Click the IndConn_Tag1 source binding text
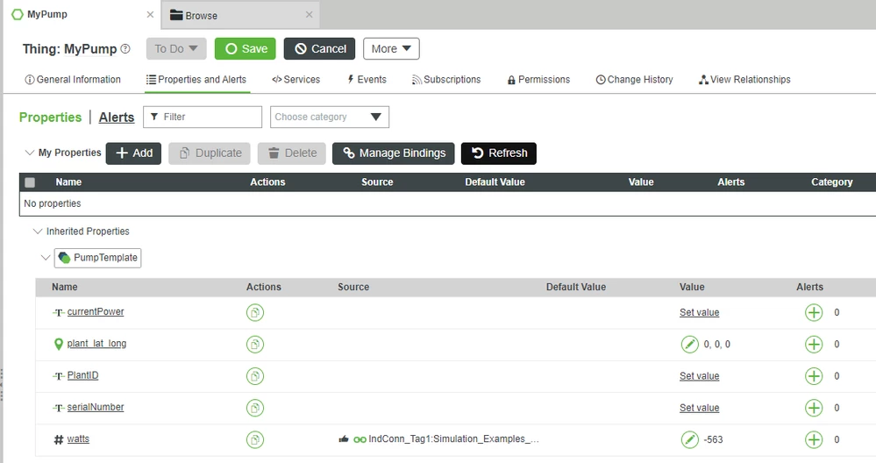This screenshot has width=876, height=463. (x=453, y=439)
